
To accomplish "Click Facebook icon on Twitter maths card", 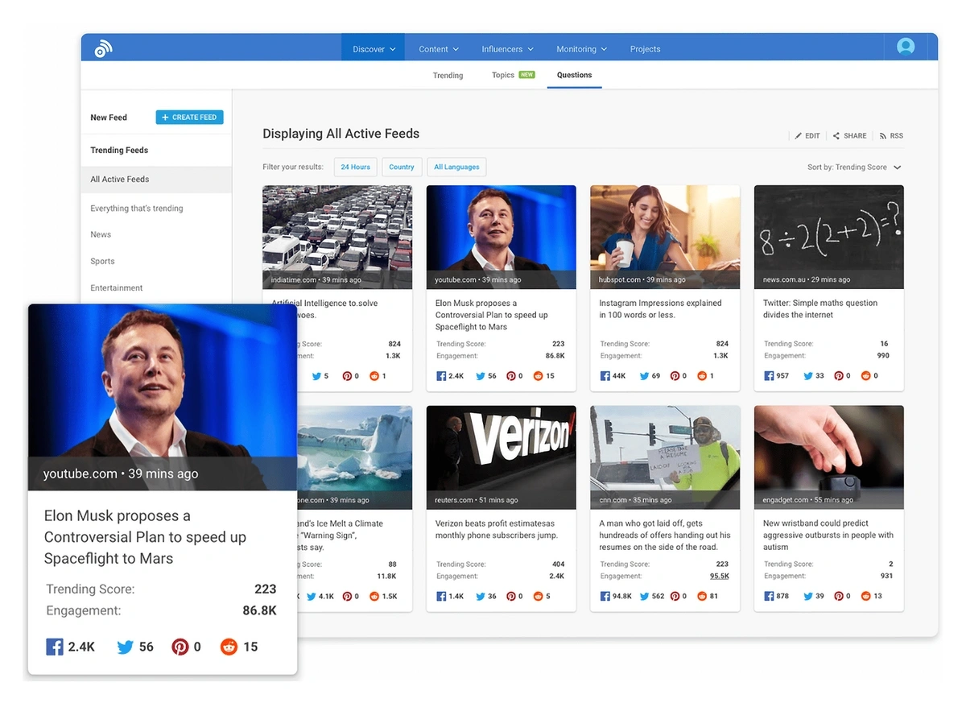I will coord(769,376).
